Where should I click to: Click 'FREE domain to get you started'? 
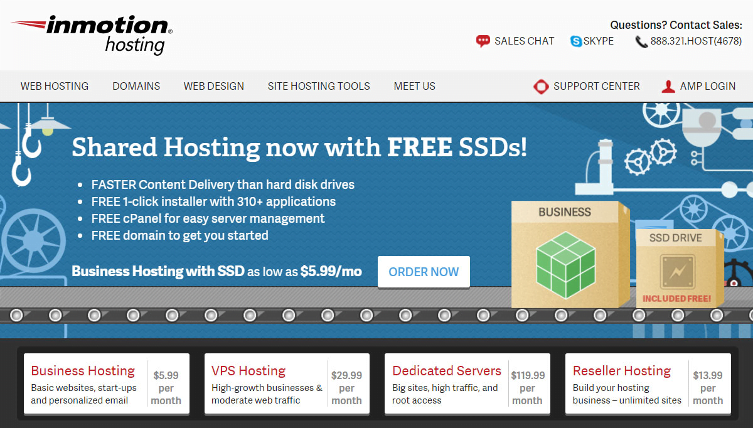(x=179, y=235)
